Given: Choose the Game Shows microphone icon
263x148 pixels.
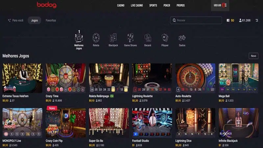Looking at the screenshot, I should [x=130, y=37].
